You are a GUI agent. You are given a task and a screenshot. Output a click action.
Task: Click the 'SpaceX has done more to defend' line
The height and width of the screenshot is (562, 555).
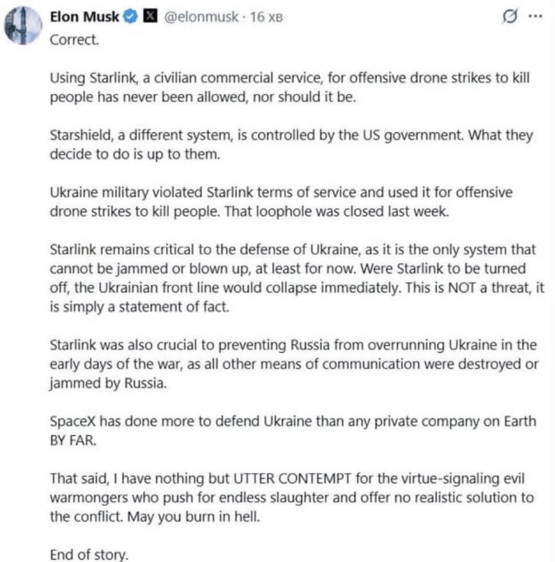coord(293,421)
